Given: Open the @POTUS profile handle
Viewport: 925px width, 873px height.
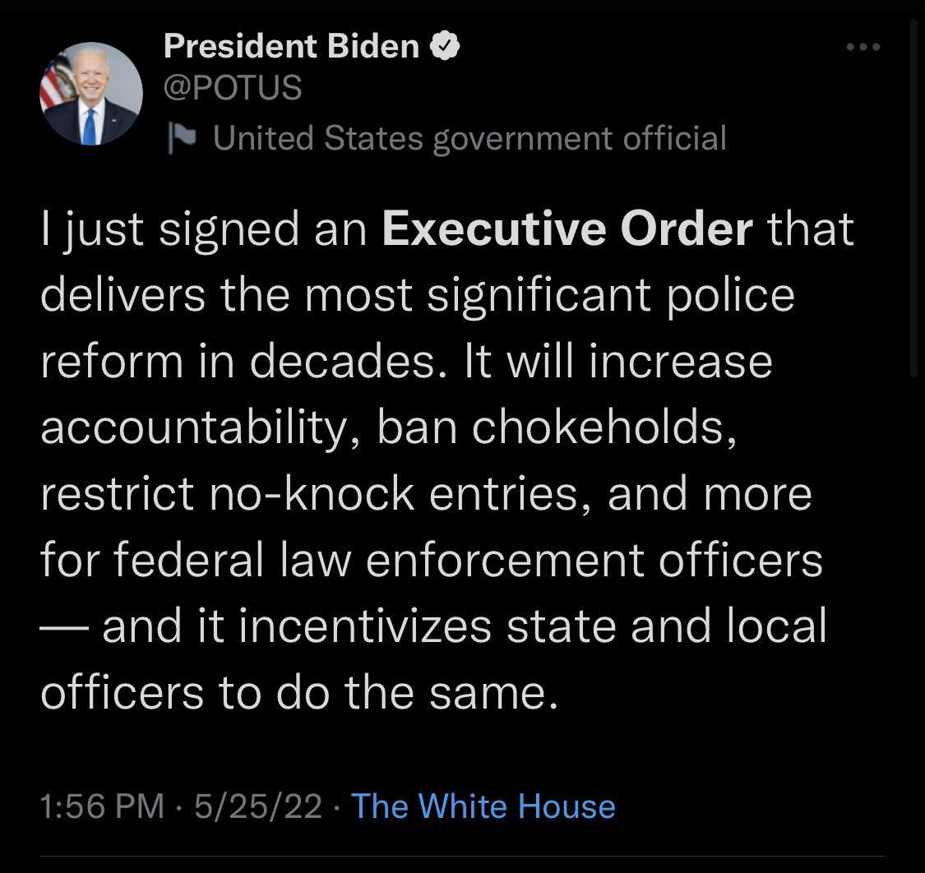Looking at the screenshot, I should (233, 87).
